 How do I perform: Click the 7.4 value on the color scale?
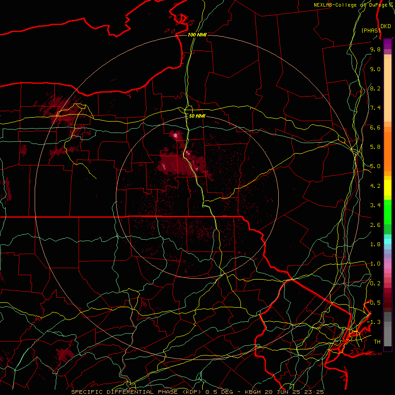pyautogui.click(x=375, y=108)
